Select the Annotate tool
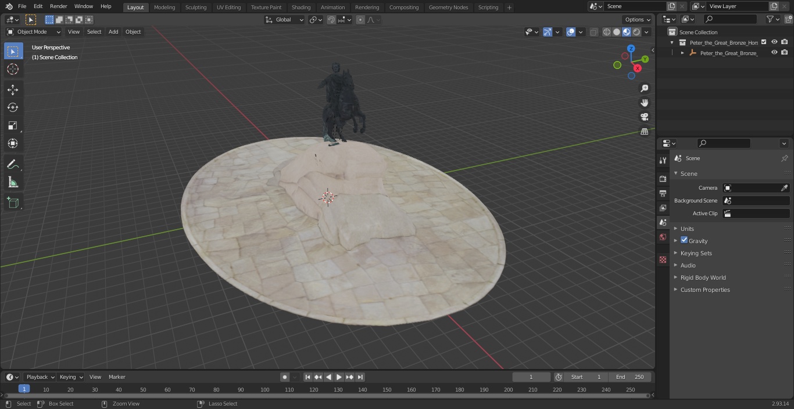The width and height of the screenshot is (794, 409). (x=13, y=165)
